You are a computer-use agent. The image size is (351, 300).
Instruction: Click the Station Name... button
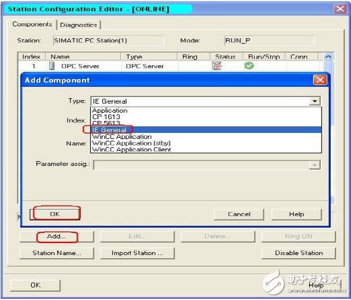coord(57,253)
